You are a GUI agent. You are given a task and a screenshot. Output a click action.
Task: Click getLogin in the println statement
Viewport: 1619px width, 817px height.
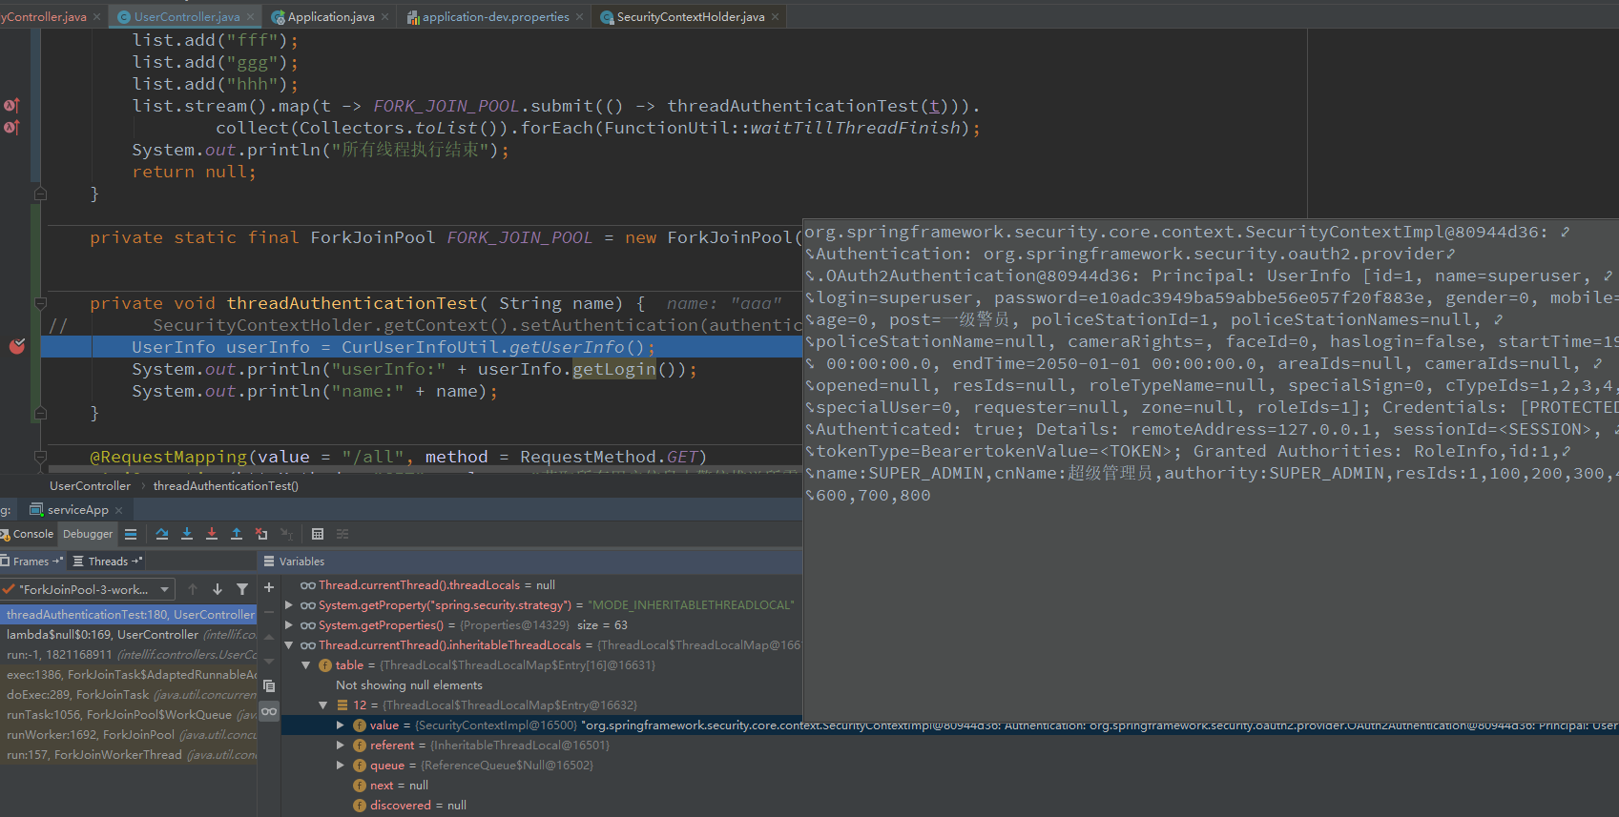coord(613,369)
